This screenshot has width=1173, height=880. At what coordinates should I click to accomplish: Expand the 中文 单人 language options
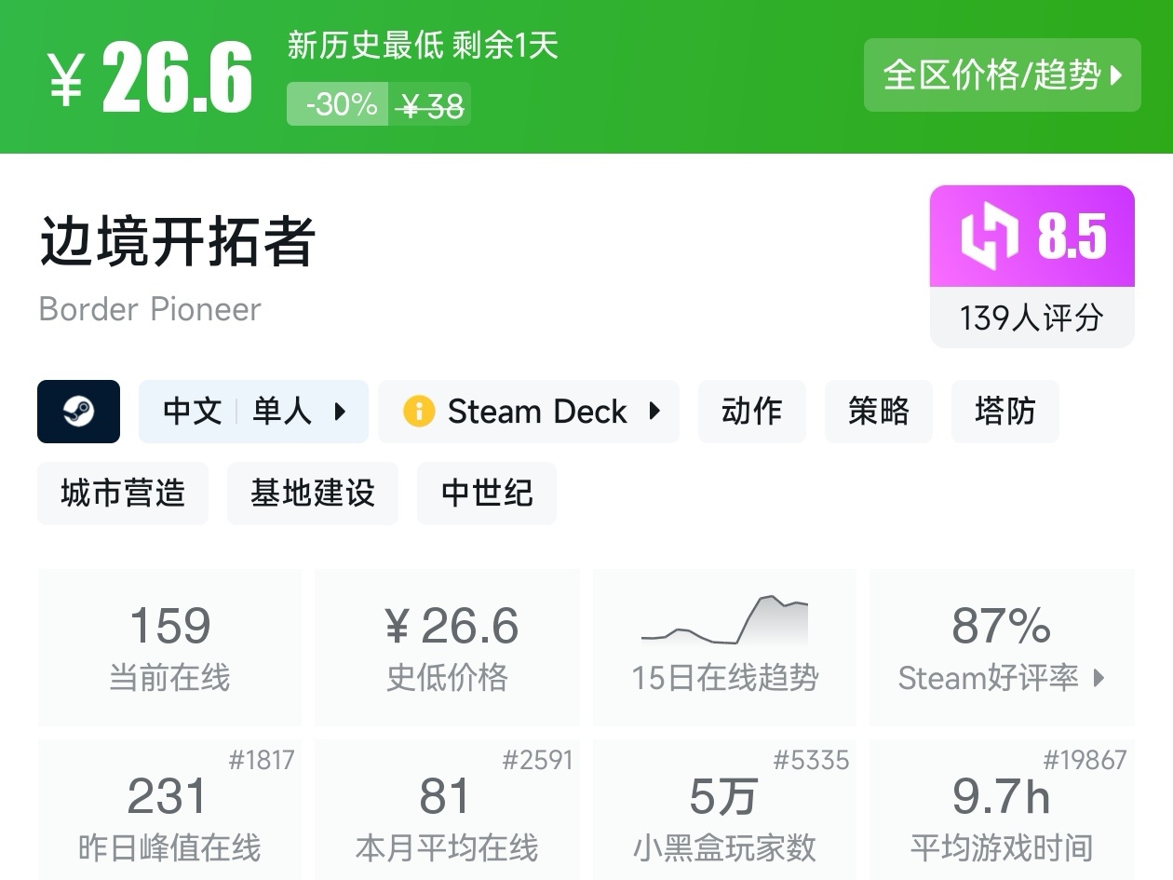[x=253, y=412]
